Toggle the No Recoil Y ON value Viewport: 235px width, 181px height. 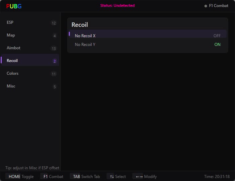click(217, 45)
